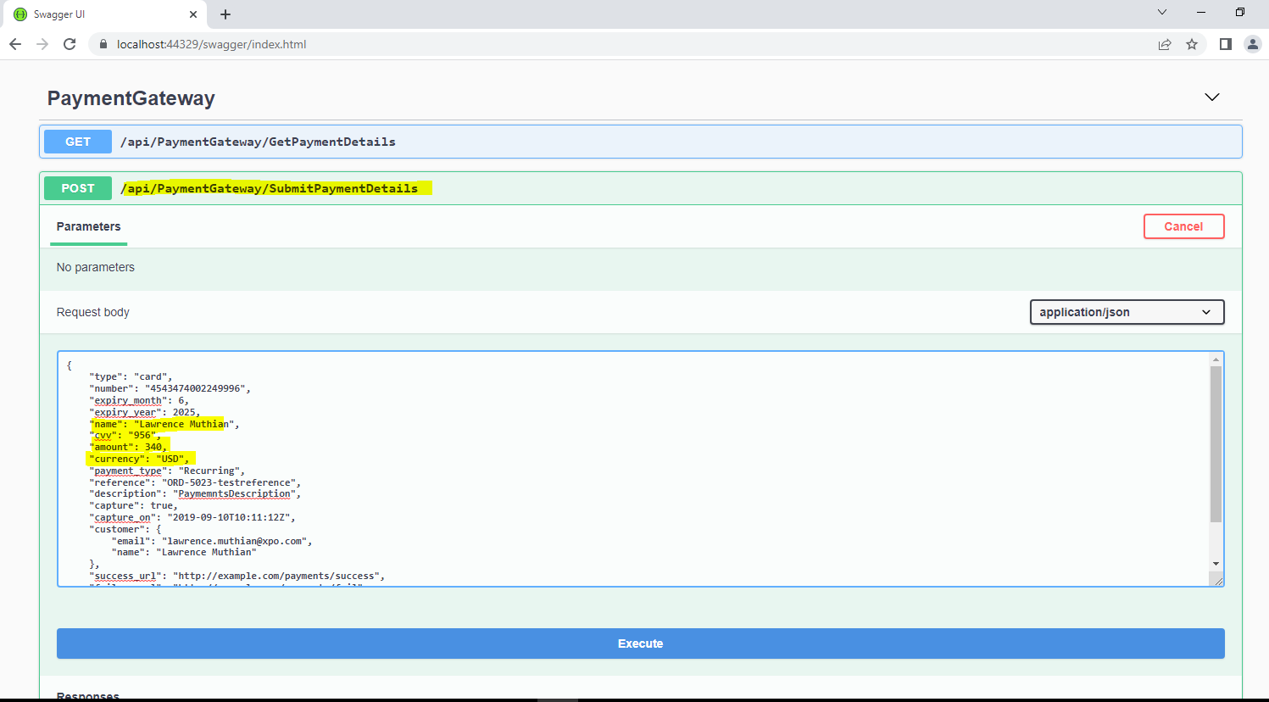
Task: Click the browser profile avatar icon
Action: point(1253,44)
